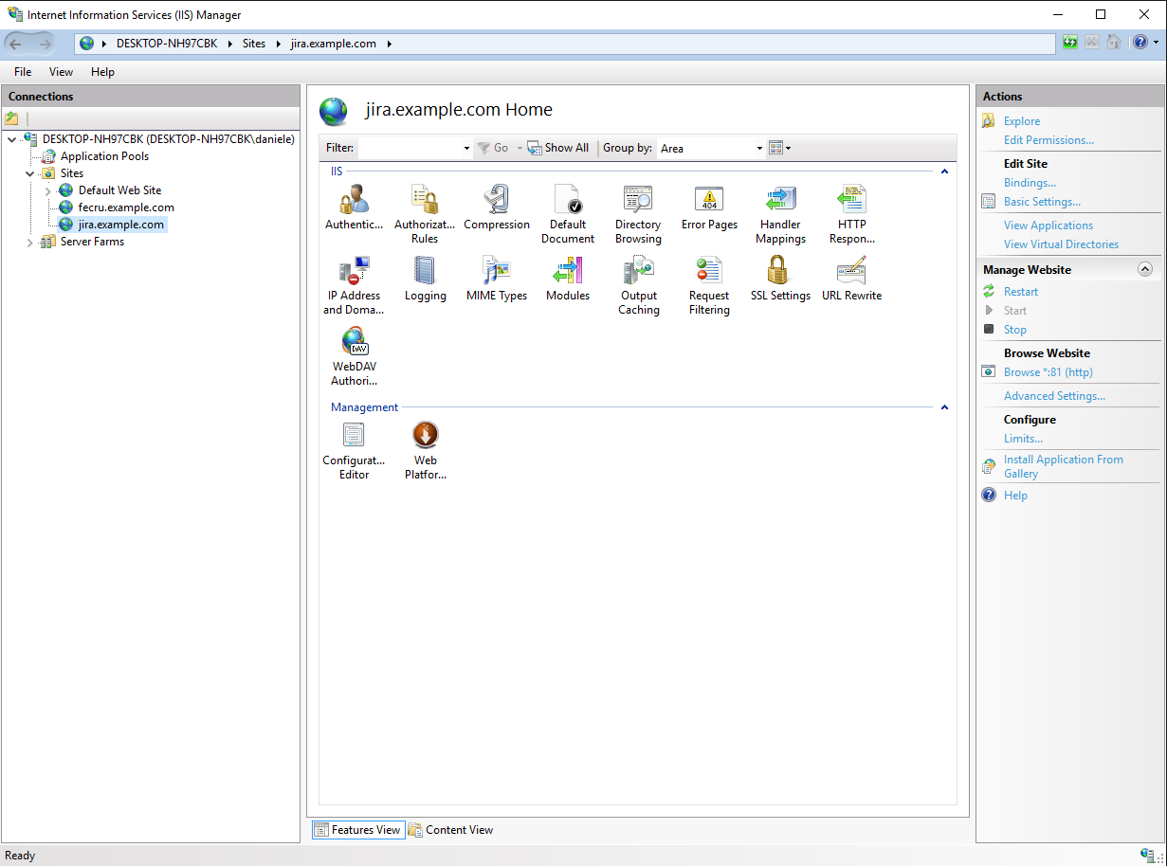Click the home icon in address toolbar
This screenshot has width=1167, height=866.
[x=1115, y=43]
